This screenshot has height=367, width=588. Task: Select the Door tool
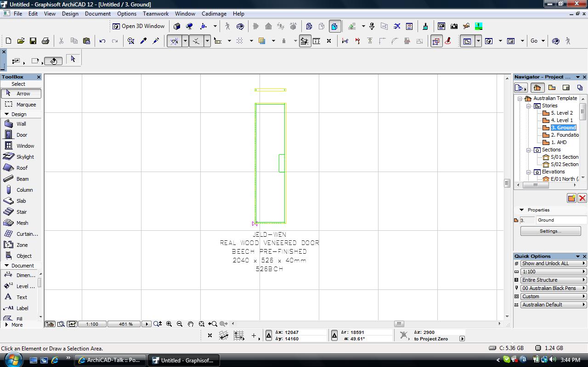click(21, 135)
